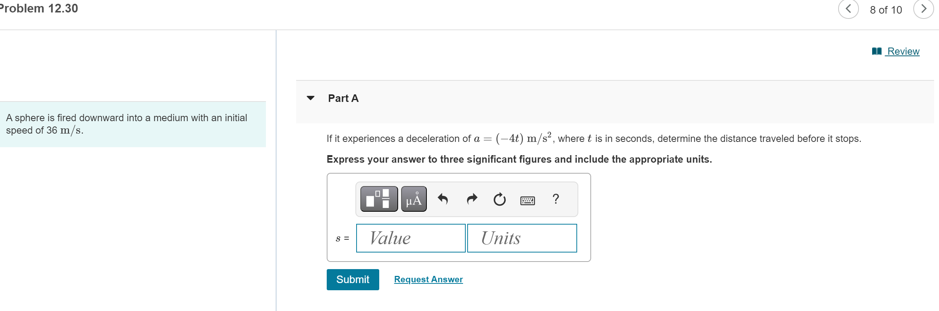Insert units using the μÅ icon
This screenshot has width=939, height=311.
click(413, 199)
